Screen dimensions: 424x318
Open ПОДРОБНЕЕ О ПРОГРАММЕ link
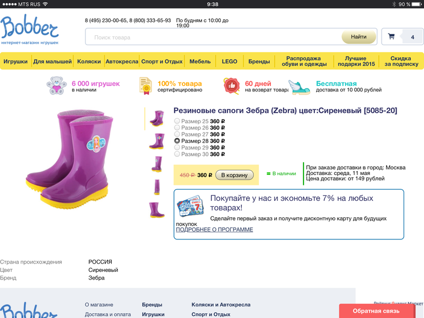click(214, 229)
